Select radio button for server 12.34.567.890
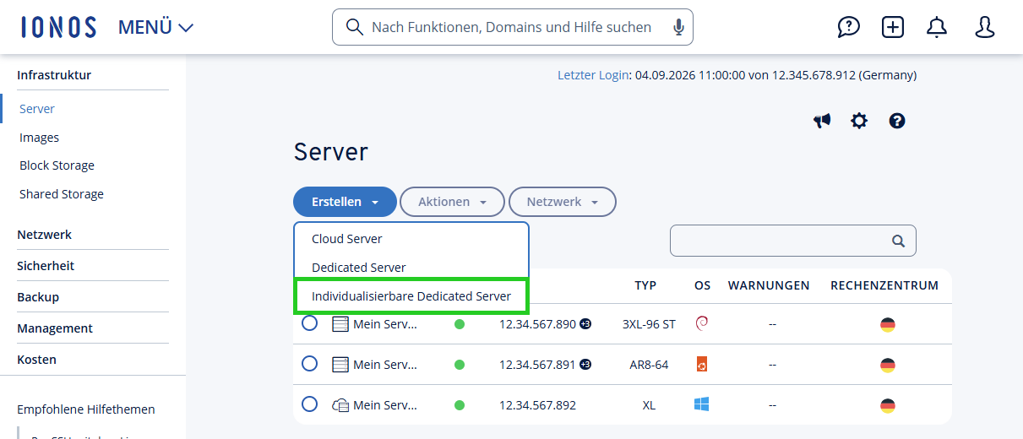 coord(310,323)
